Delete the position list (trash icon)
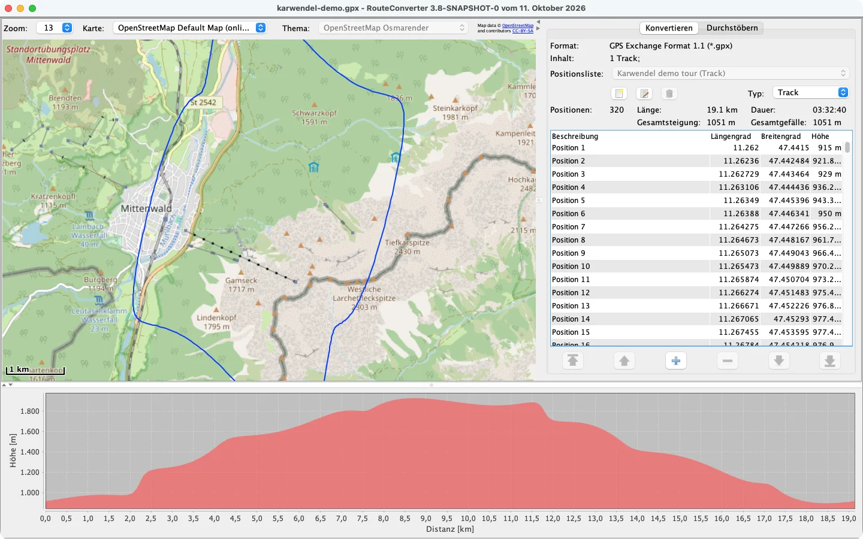The image size is (863, 539). click(x=669, y=93)
